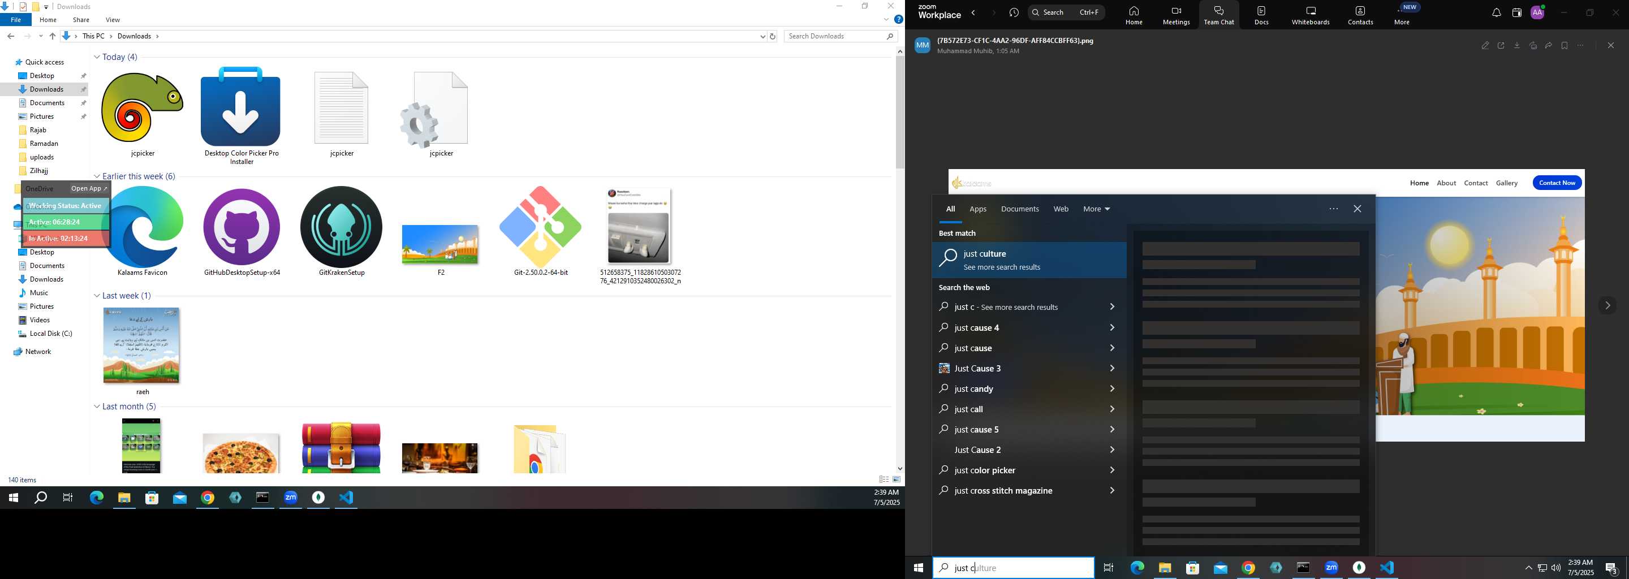Image resolution: width=1629 pixels, height=579 pixels.
Task: Open Chrome from taskbar below File Explorer
Action: (208, 498)
